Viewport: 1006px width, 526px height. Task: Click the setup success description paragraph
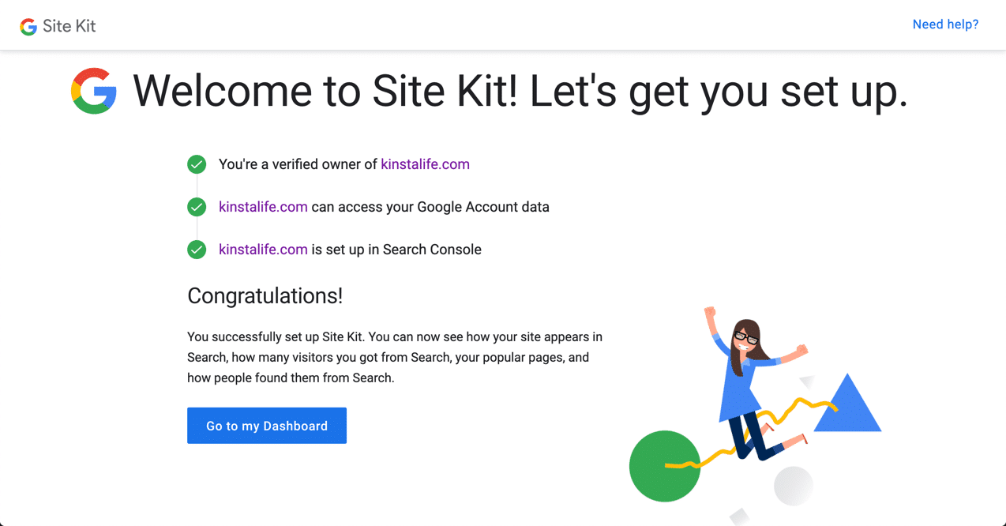(x=395, y=357)
